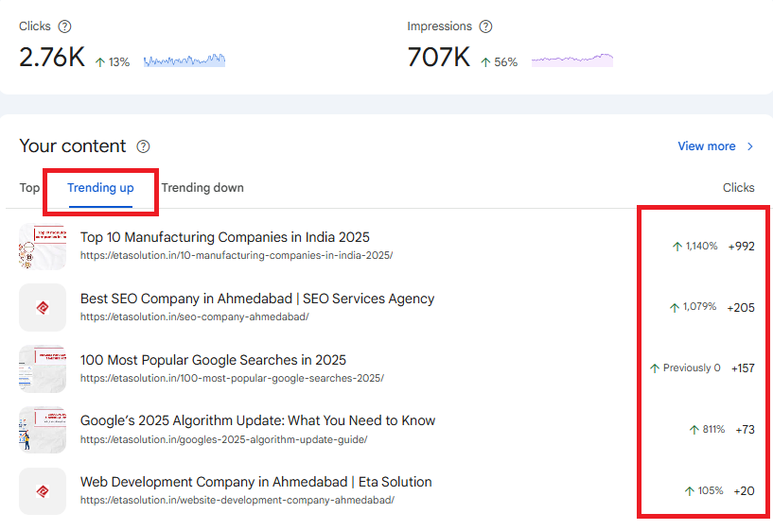Click the 13% clicks increase indicator
This screenshot has height=530, width=773.
coord(113,62)
